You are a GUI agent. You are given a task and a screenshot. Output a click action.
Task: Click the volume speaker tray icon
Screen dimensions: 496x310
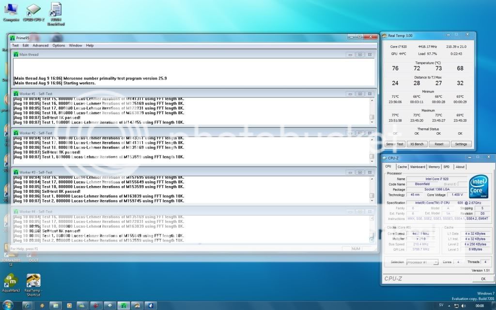tap(464, 306)
